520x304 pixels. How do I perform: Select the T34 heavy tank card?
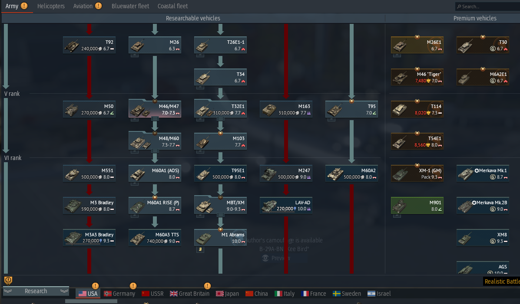pyautogui.click(x=220, y=77)
